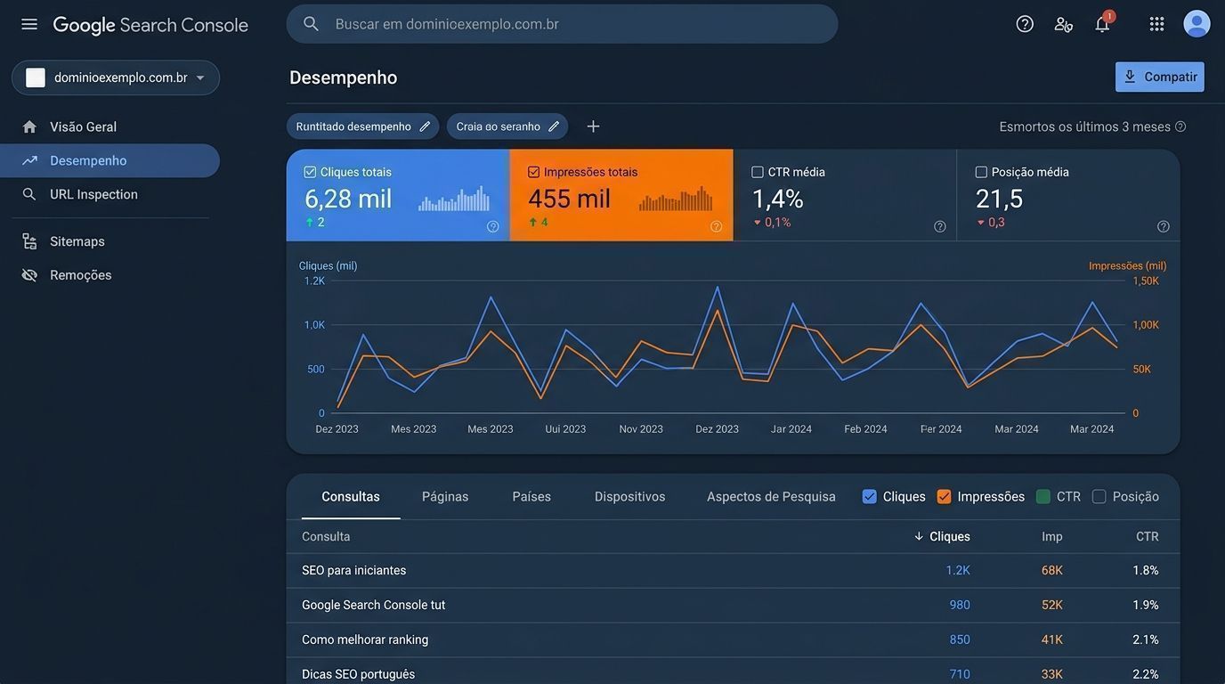
Task: Switch to the Países tab
Action: [531, 497]
